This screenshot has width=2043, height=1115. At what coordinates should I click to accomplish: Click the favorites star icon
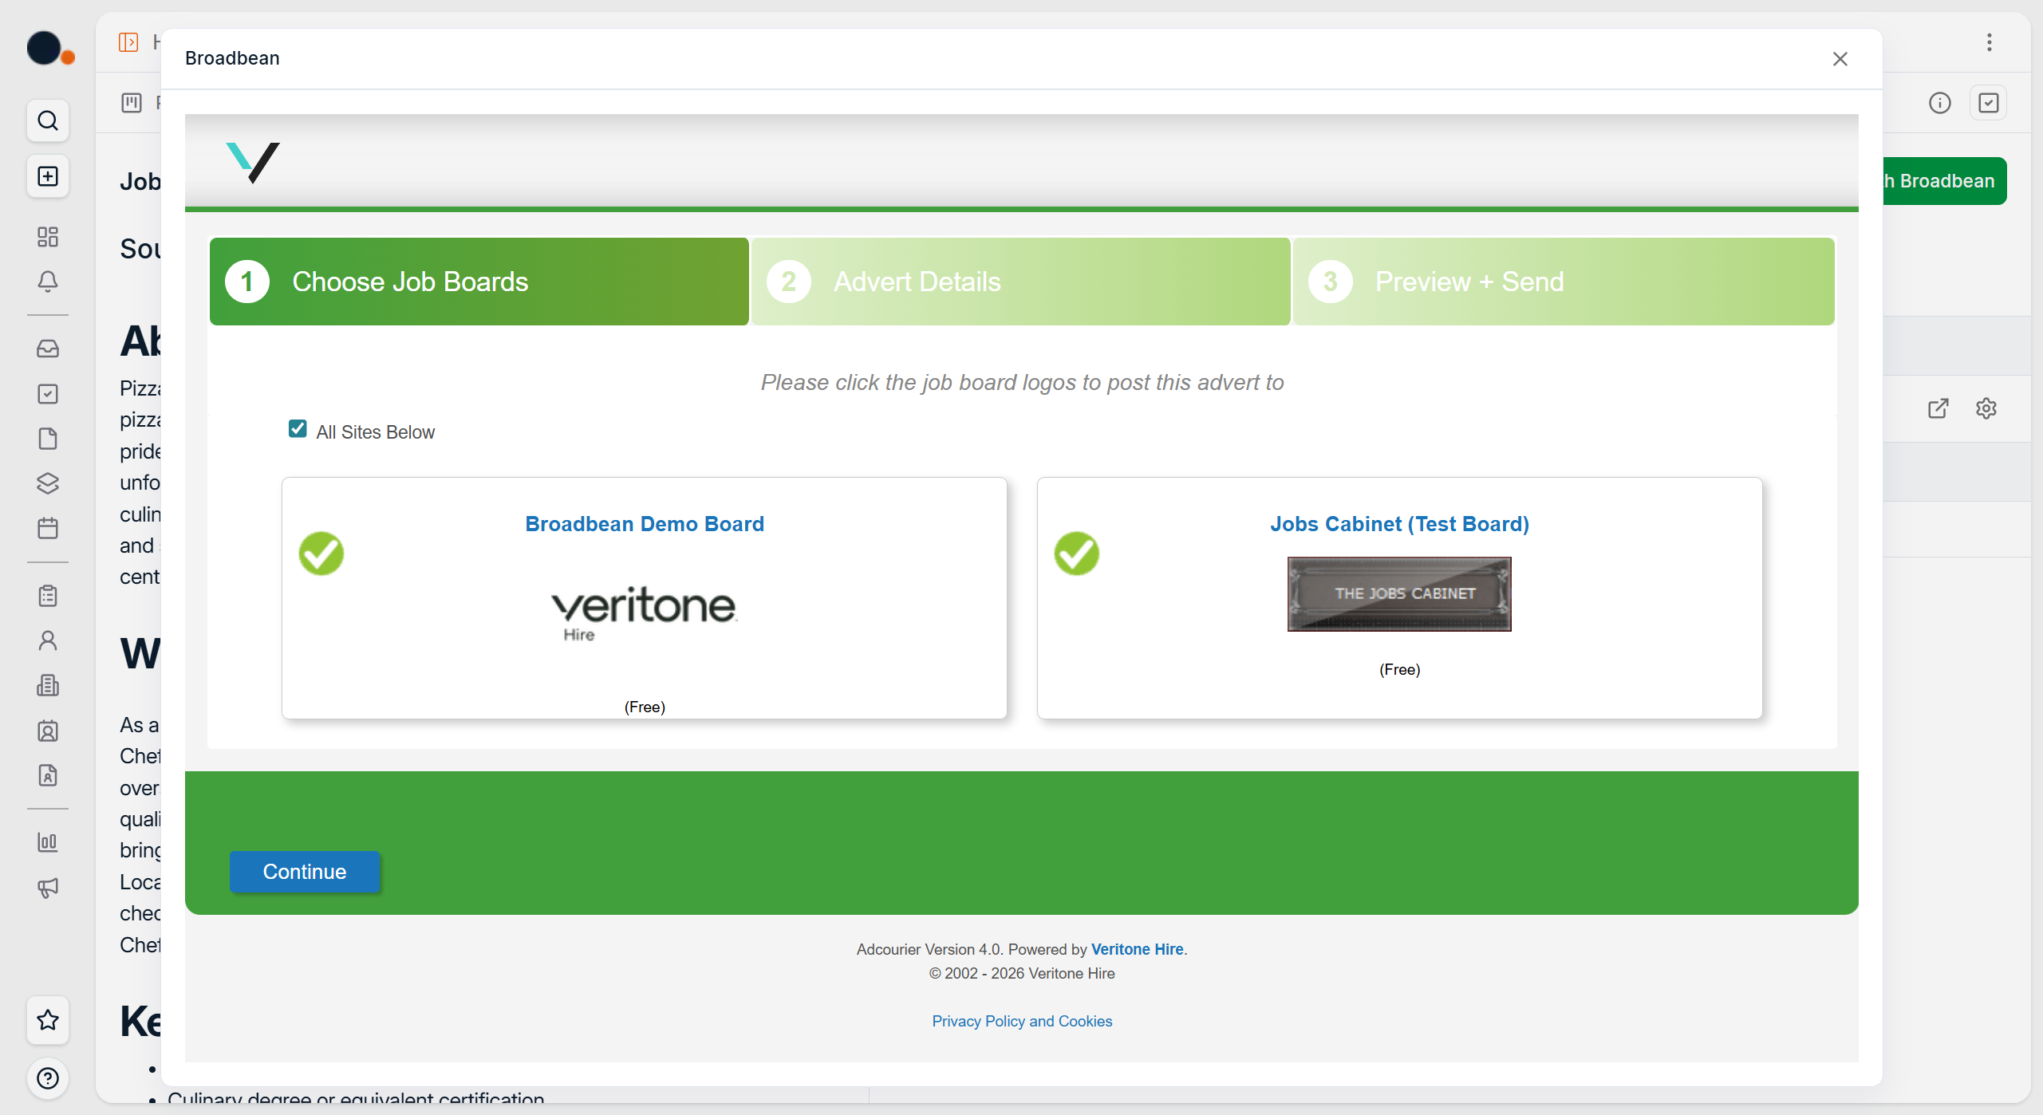click(48, 1019)
